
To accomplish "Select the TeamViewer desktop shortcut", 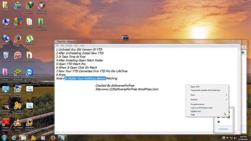I will (x=30, y=74).
